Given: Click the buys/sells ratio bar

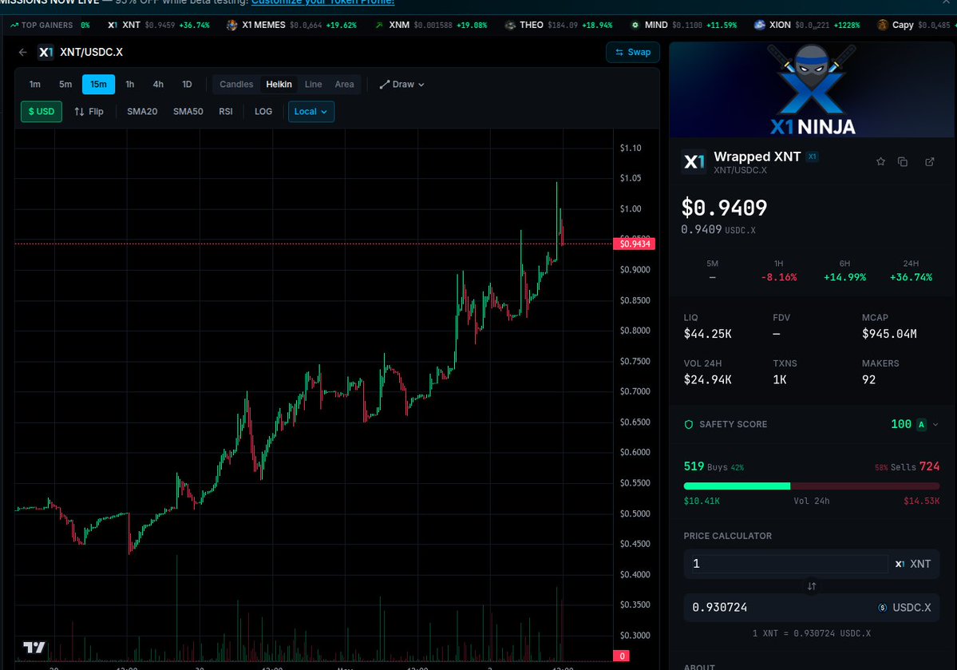Looking at the screenshot, I should coord(811,486).
